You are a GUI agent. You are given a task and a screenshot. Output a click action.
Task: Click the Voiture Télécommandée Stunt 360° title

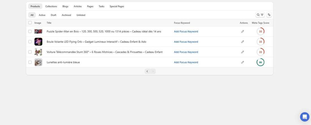tap(105, 52)
